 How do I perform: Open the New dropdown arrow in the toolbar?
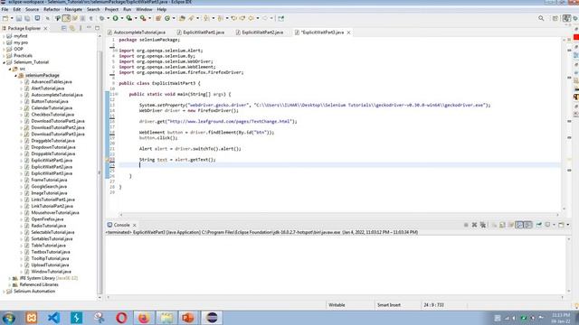pyautogui.click(x=12, y=18)
